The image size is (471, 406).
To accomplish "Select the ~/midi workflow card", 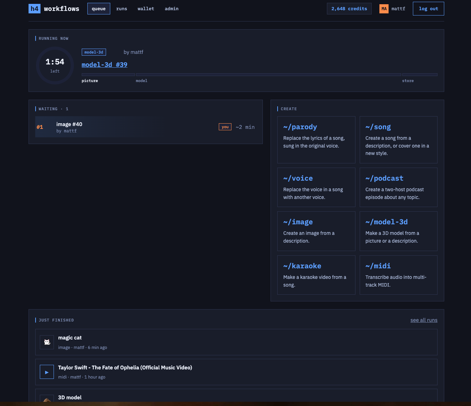I will [398, 275].
